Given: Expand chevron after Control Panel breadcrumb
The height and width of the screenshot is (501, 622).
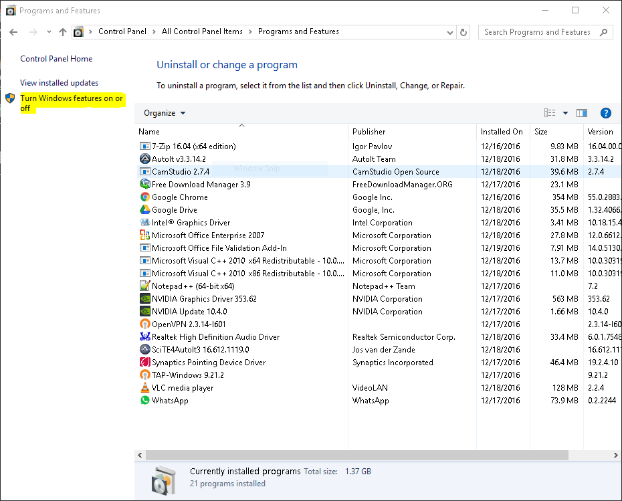Looking at the screenshot, I should click(154, 31).
